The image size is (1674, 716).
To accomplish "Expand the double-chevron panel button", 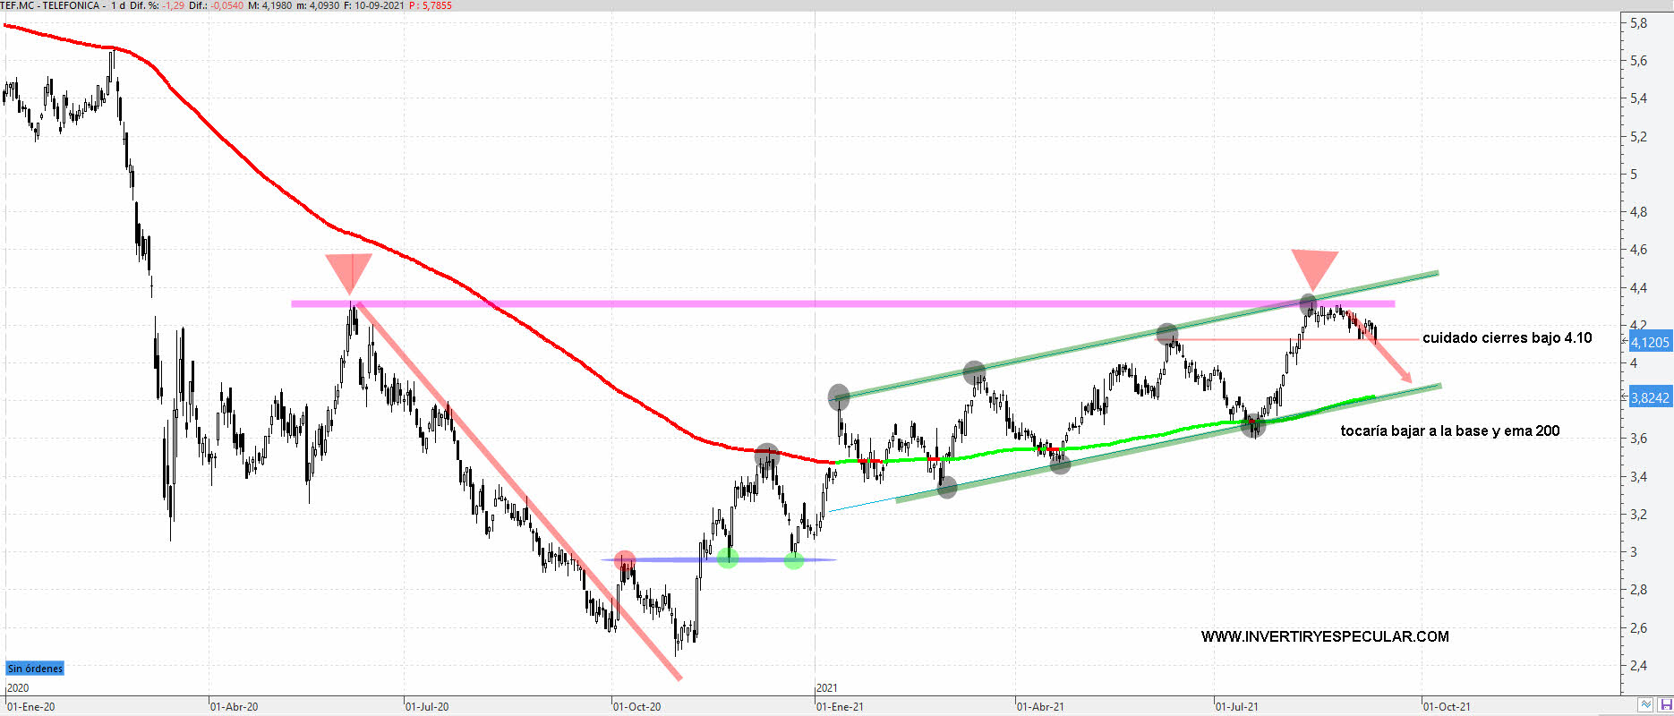I will click(x=1646, y=706).
